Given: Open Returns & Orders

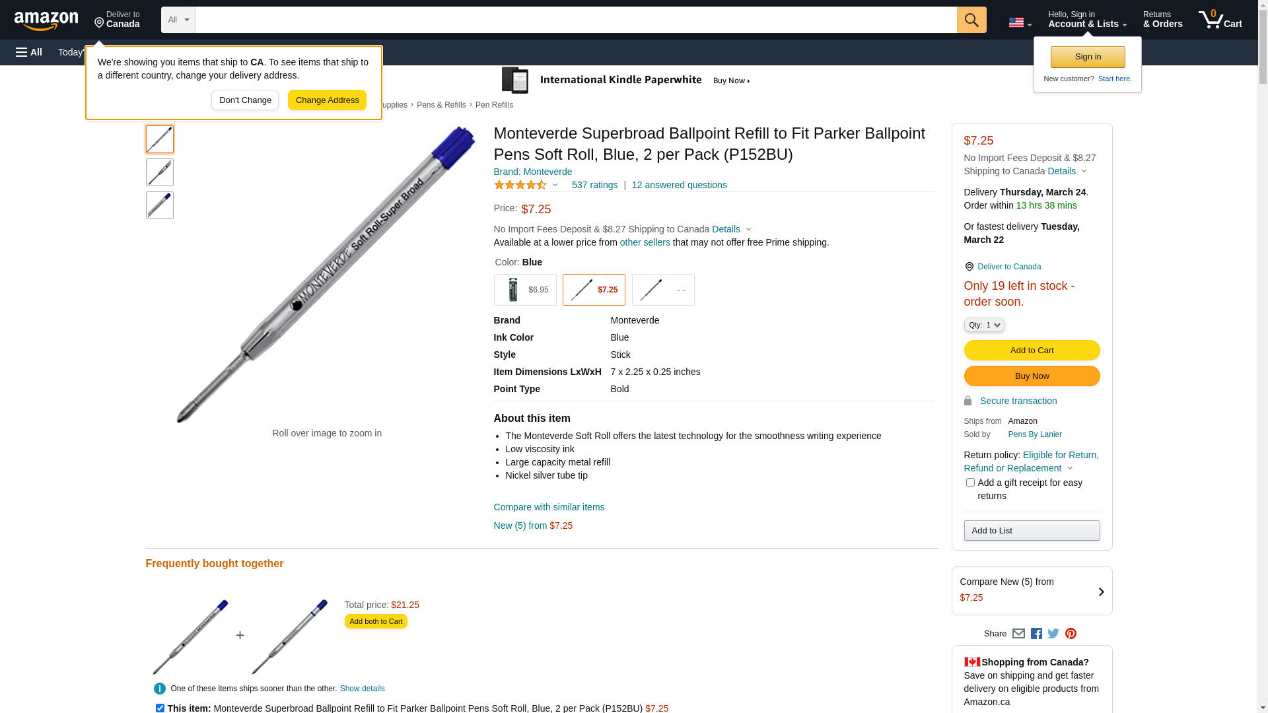Looking at the screenshot, I should pyautogui.click(x=1162, y=20).
